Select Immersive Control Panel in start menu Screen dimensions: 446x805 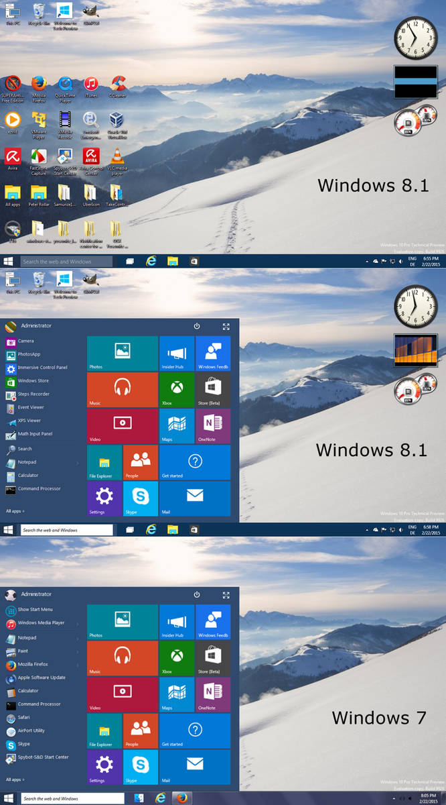[x=41, y=368]
